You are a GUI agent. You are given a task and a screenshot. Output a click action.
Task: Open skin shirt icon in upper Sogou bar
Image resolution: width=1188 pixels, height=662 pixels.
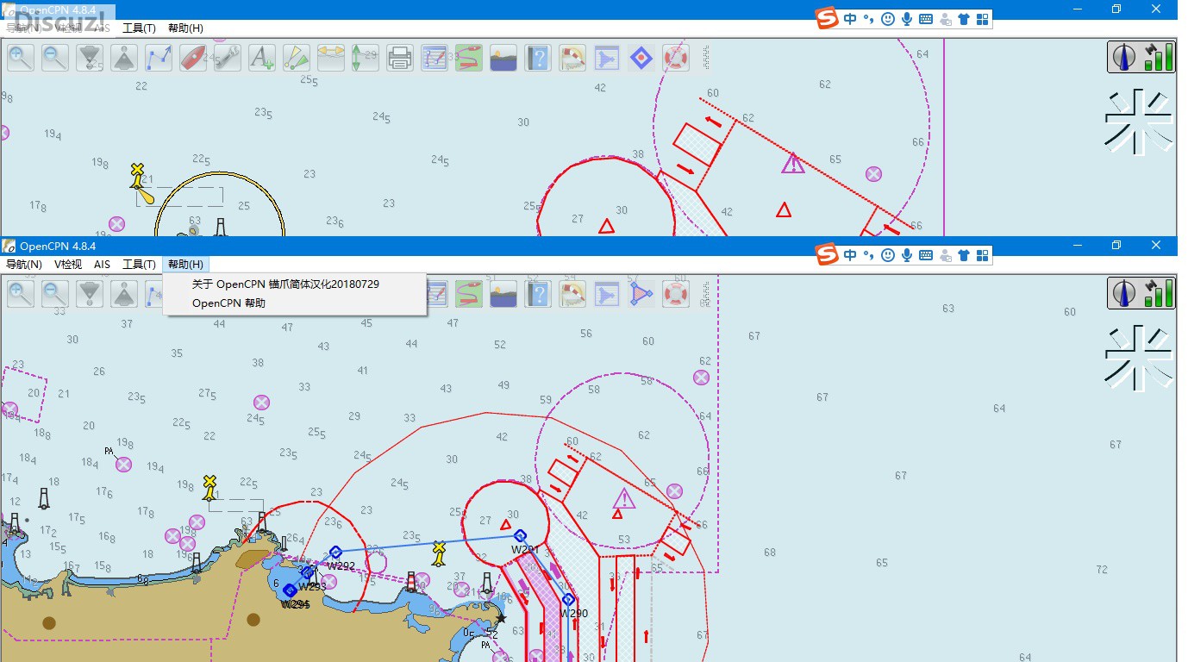pyautogui.click(x=964, y=18)
